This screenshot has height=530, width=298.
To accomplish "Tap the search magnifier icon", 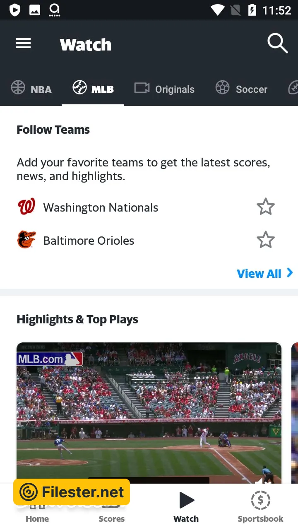I will [277, 43].
